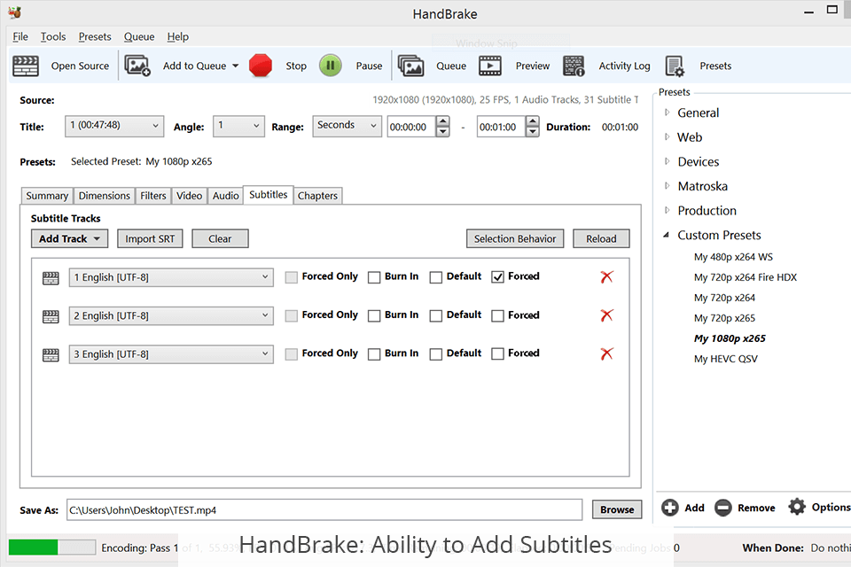Open the File menu
851x567 pixels.
20,36
